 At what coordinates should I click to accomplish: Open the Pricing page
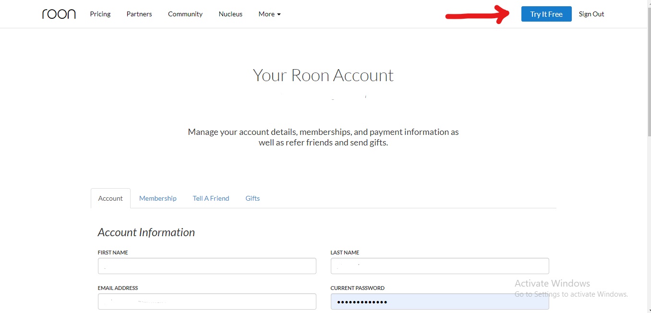(100, 14)
